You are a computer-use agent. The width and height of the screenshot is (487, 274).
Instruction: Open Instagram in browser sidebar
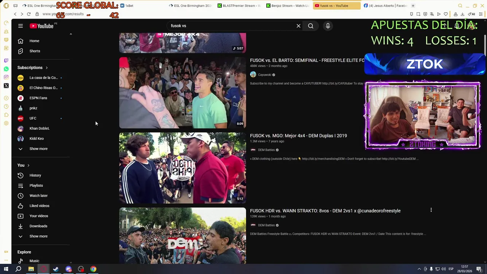pyautogui.click(x=6, y=77)
